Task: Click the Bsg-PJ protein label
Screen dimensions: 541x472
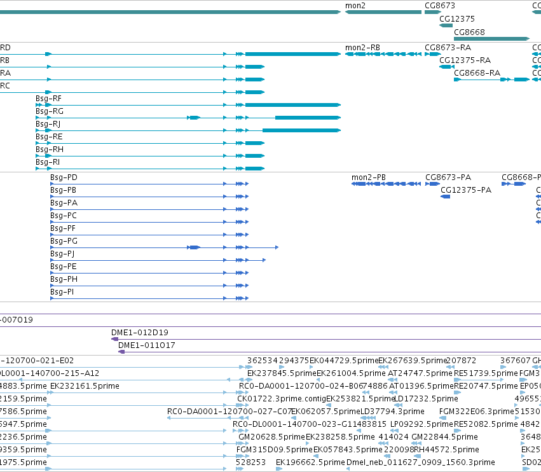Action: 62,254
